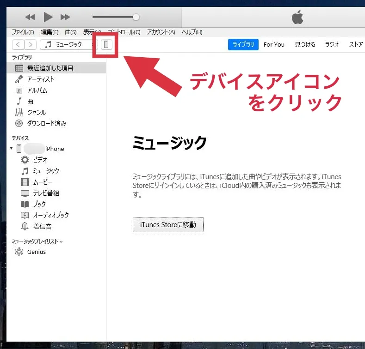Image resolution: width=365 pixels, height=349 pixels.
Task: Select アーティスト microphone item
Action: pos(41,79)
